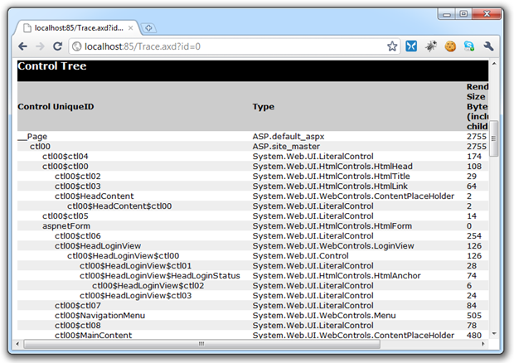
Task: Click ctl00$HeadLoginView$HeadLoginStatus entry
Action: tap(160, 276)
